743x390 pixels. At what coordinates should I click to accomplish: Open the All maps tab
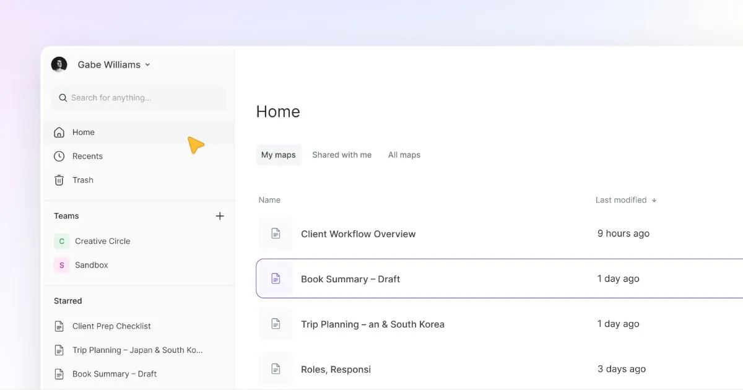click(404, 154)
